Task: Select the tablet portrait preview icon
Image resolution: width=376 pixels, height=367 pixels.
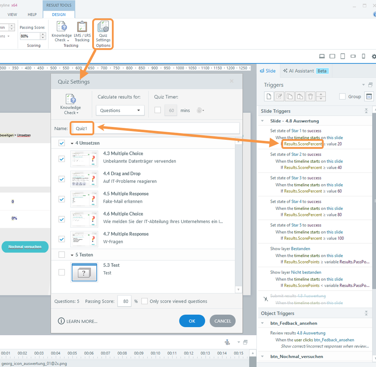Action: (343, 56)
